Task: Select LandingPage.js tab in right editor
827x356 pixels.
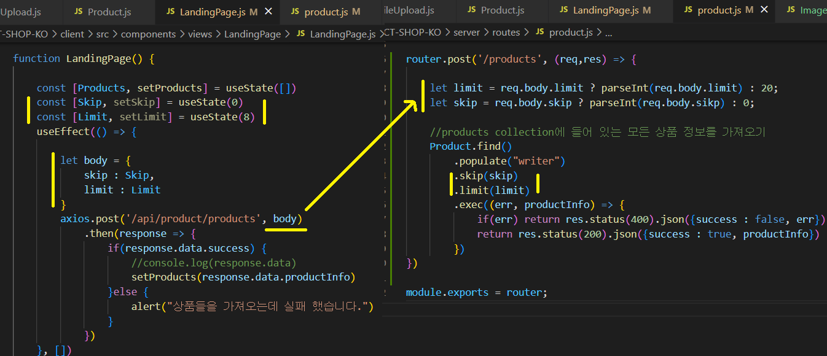Action: (x=605, y=10)
